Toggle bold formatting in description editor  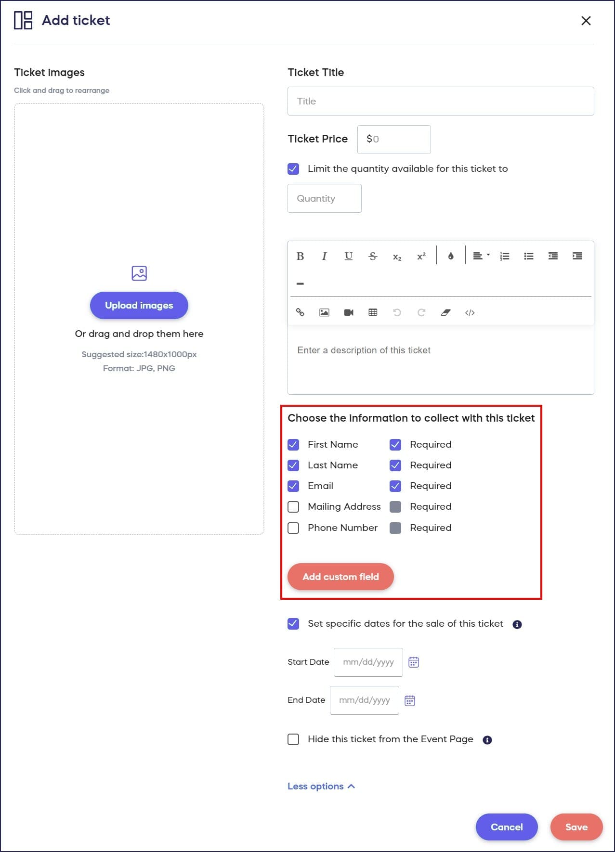pyautogui.click(x=300, y=256)
